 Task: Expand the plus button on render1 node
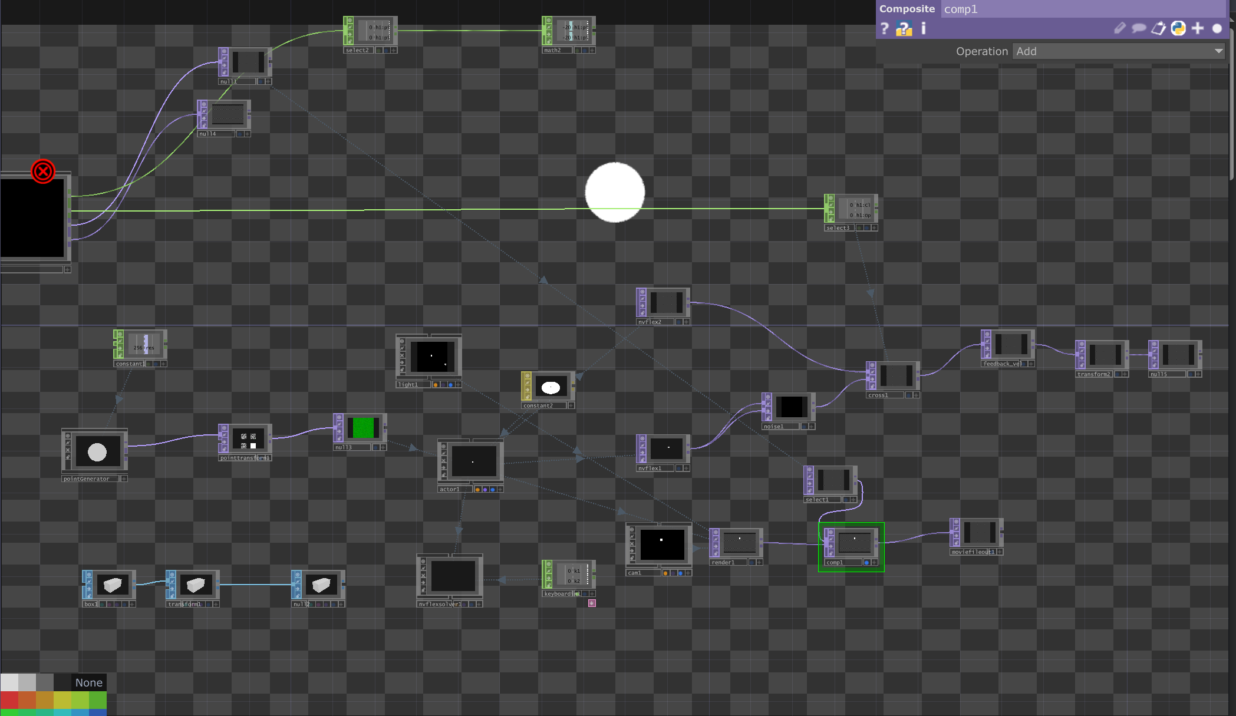click(x=760, y=563)
